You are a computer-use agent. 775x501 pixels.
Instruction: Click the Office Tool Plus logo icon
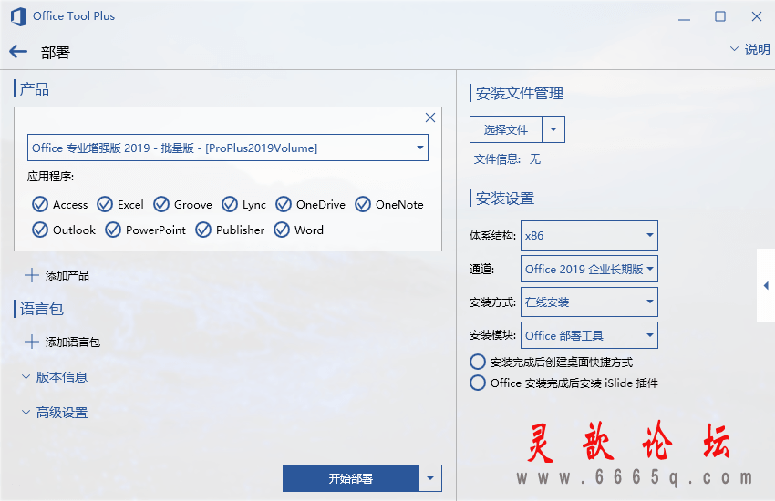pyautogui.click(x=18, y=16)
